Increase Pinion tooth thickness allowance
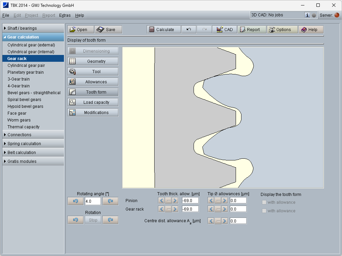The height and width of the screenshot is (256, 342). 175,200
